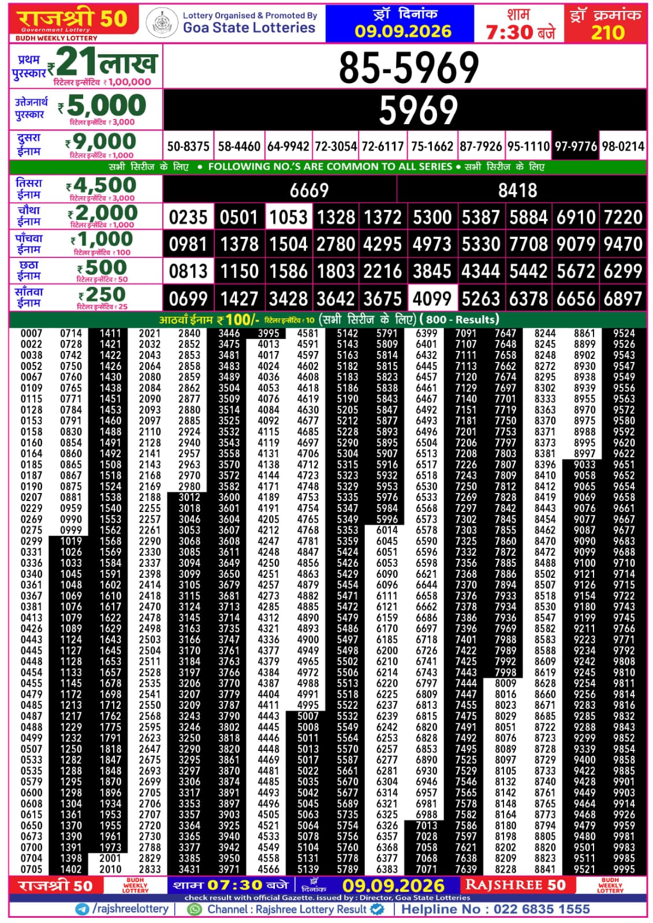Click the eighth prize ₹100 heading (800 - Results)

click(x=329, y=319)
